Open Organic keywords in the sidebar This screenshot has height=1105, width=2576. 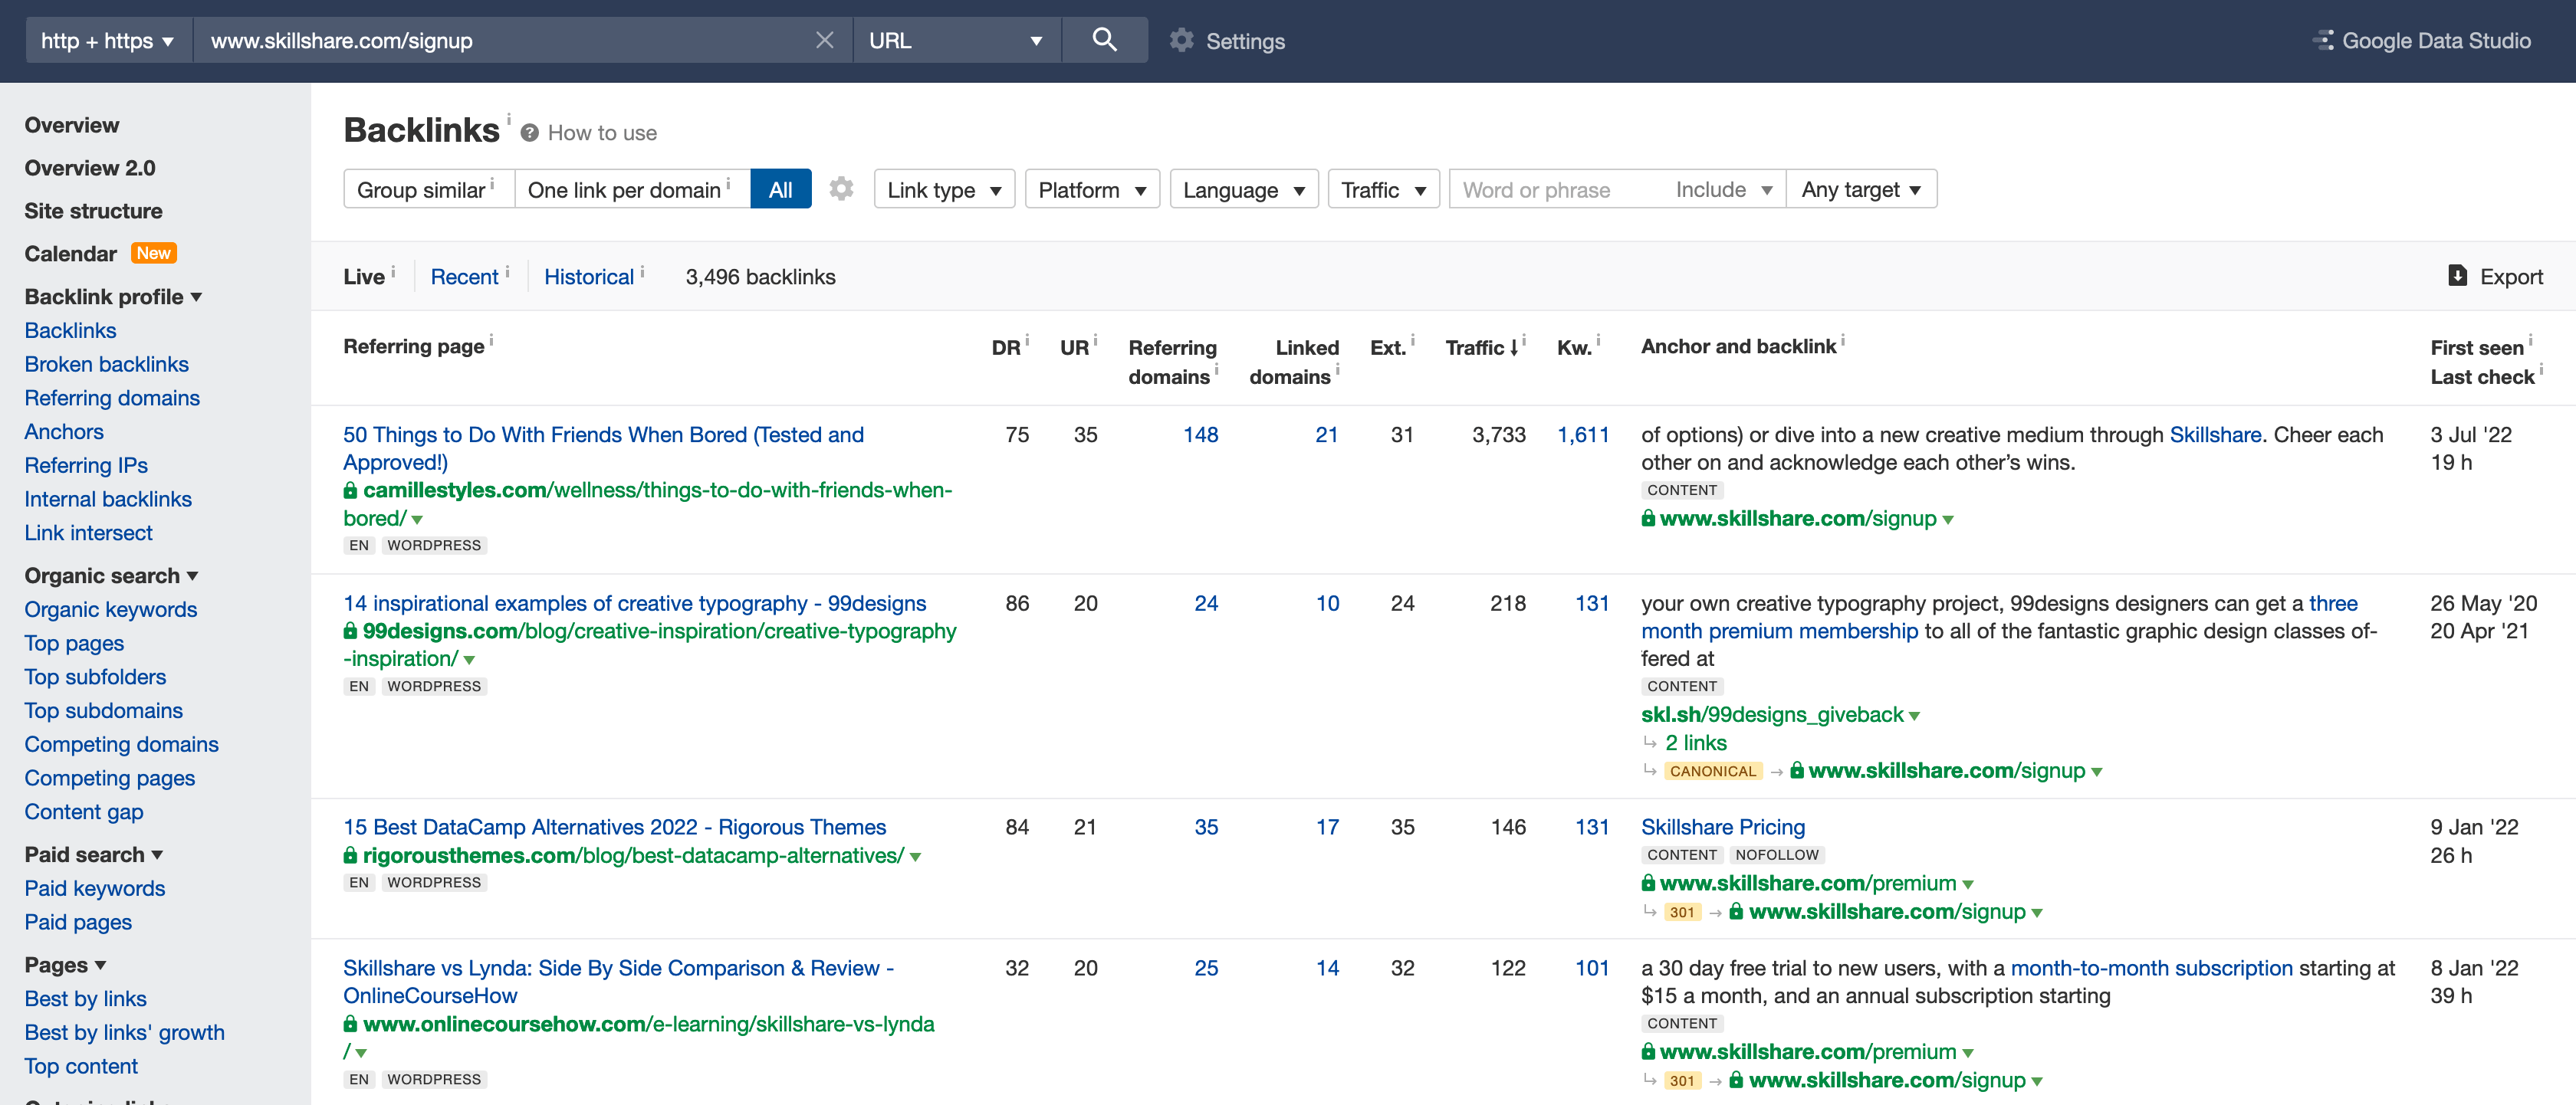click(x=110, y=609)
